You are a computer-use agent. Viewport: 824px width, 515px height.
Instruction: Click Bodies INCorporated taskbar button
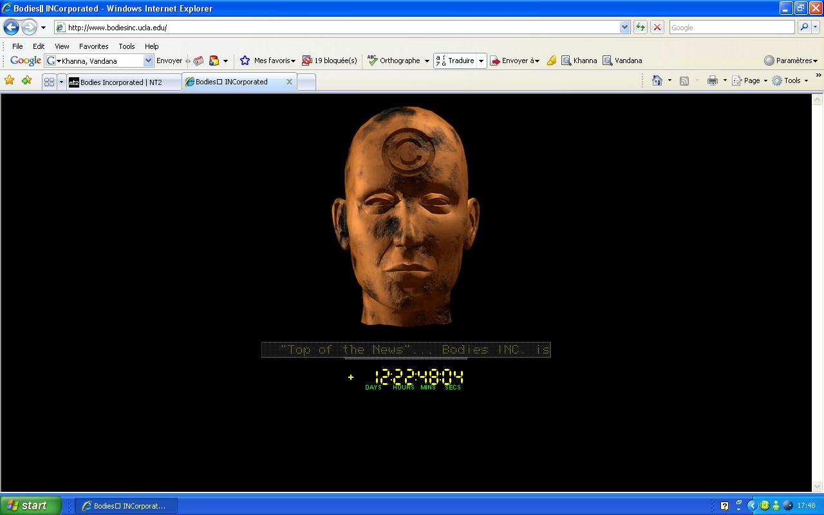[x=126, y=506]
